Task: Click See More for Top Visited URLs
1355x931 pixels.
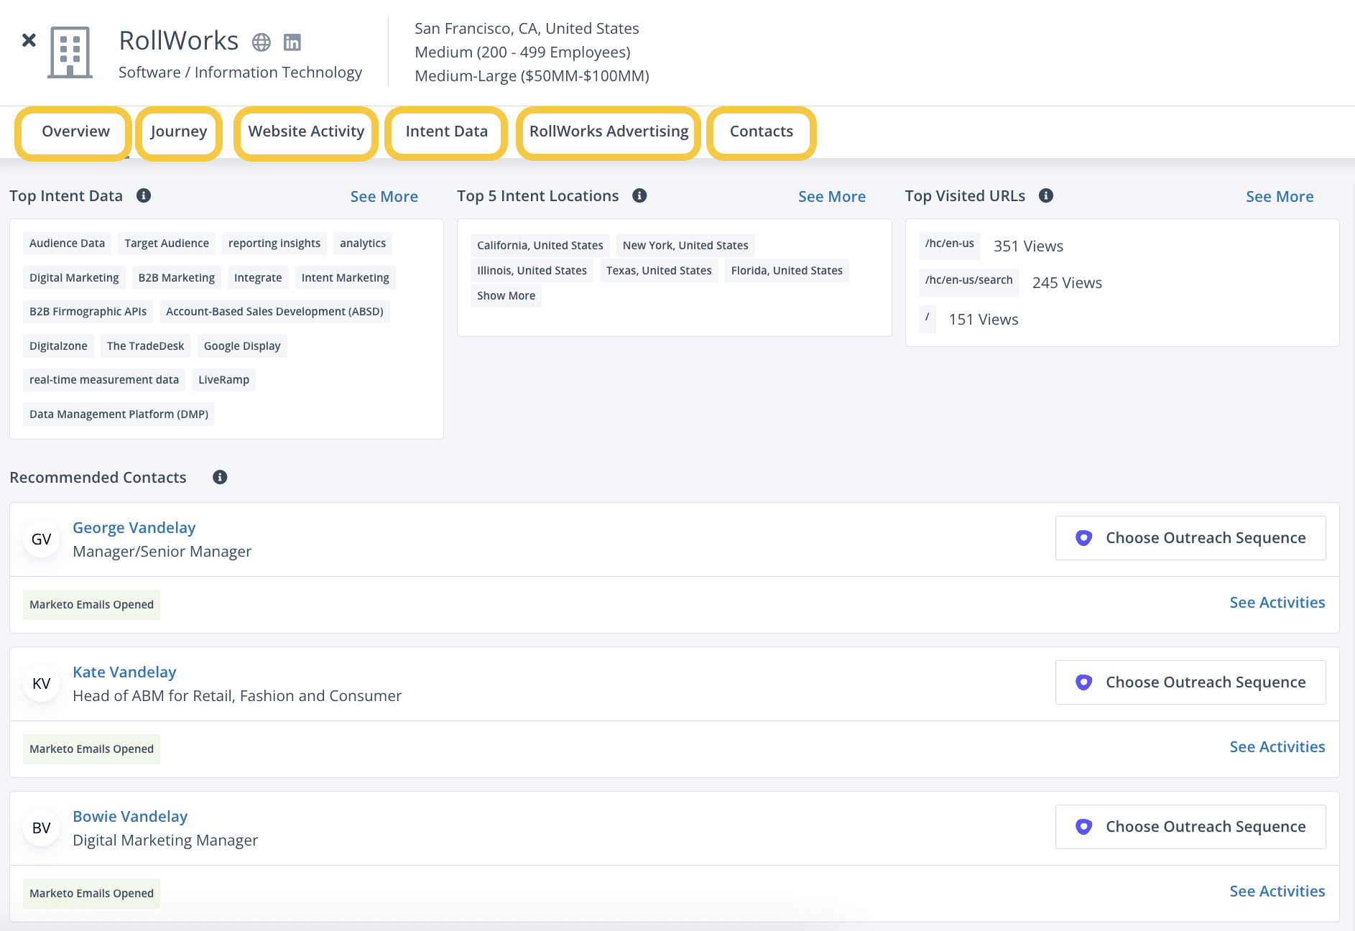Action: pos(1280,195)
